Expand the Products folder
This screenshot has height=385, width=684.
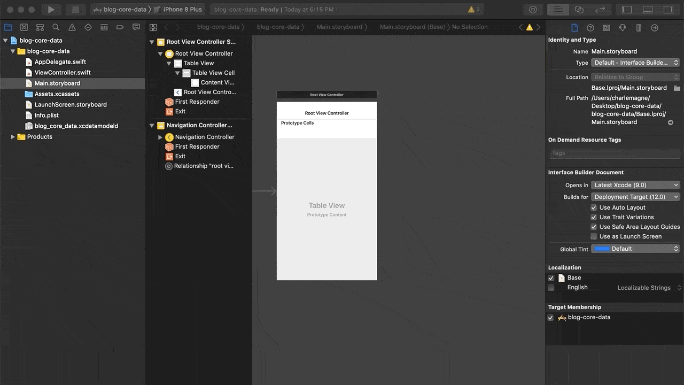13,137
